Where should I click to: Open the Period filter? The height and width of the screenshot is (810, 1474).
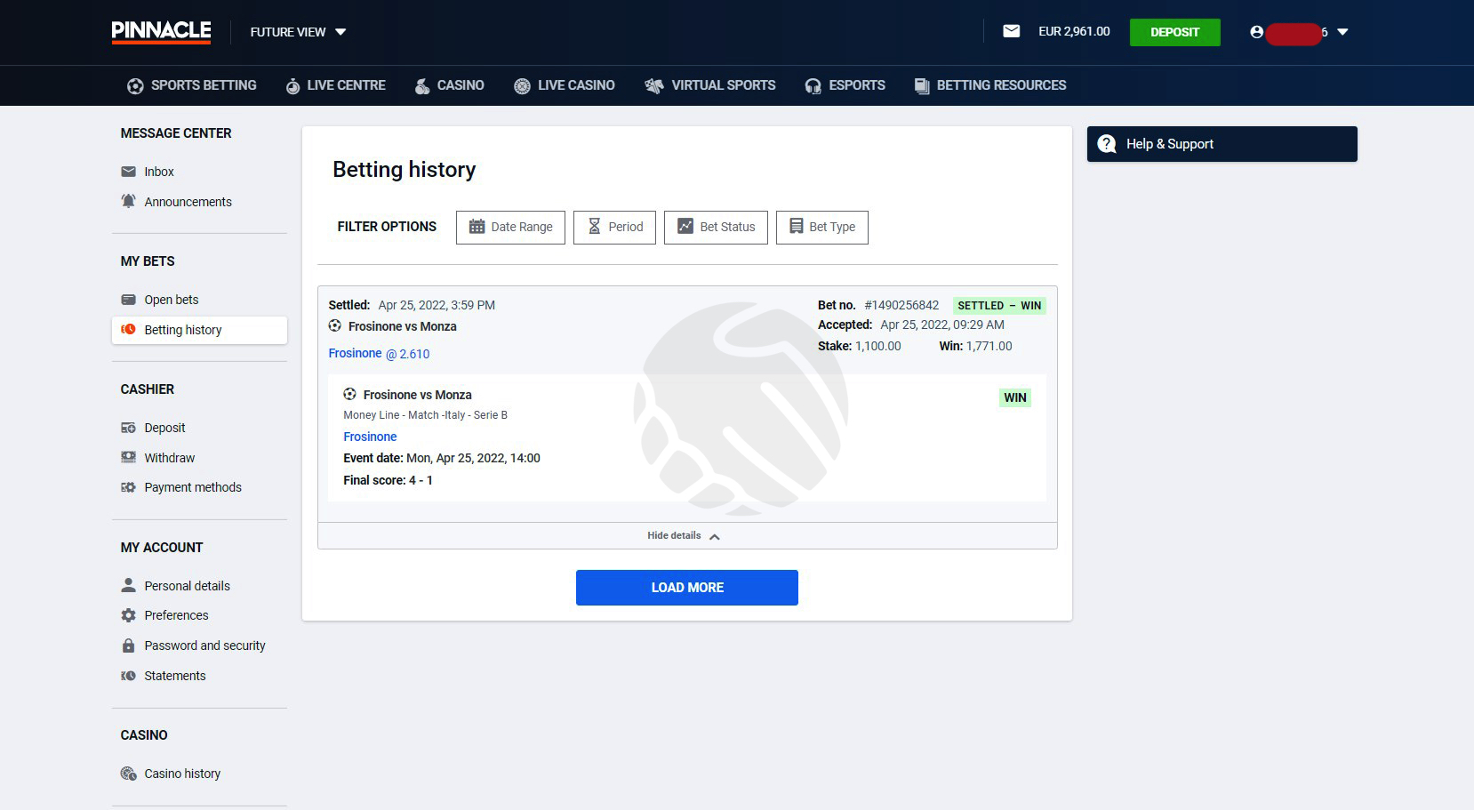pos(614,227)
